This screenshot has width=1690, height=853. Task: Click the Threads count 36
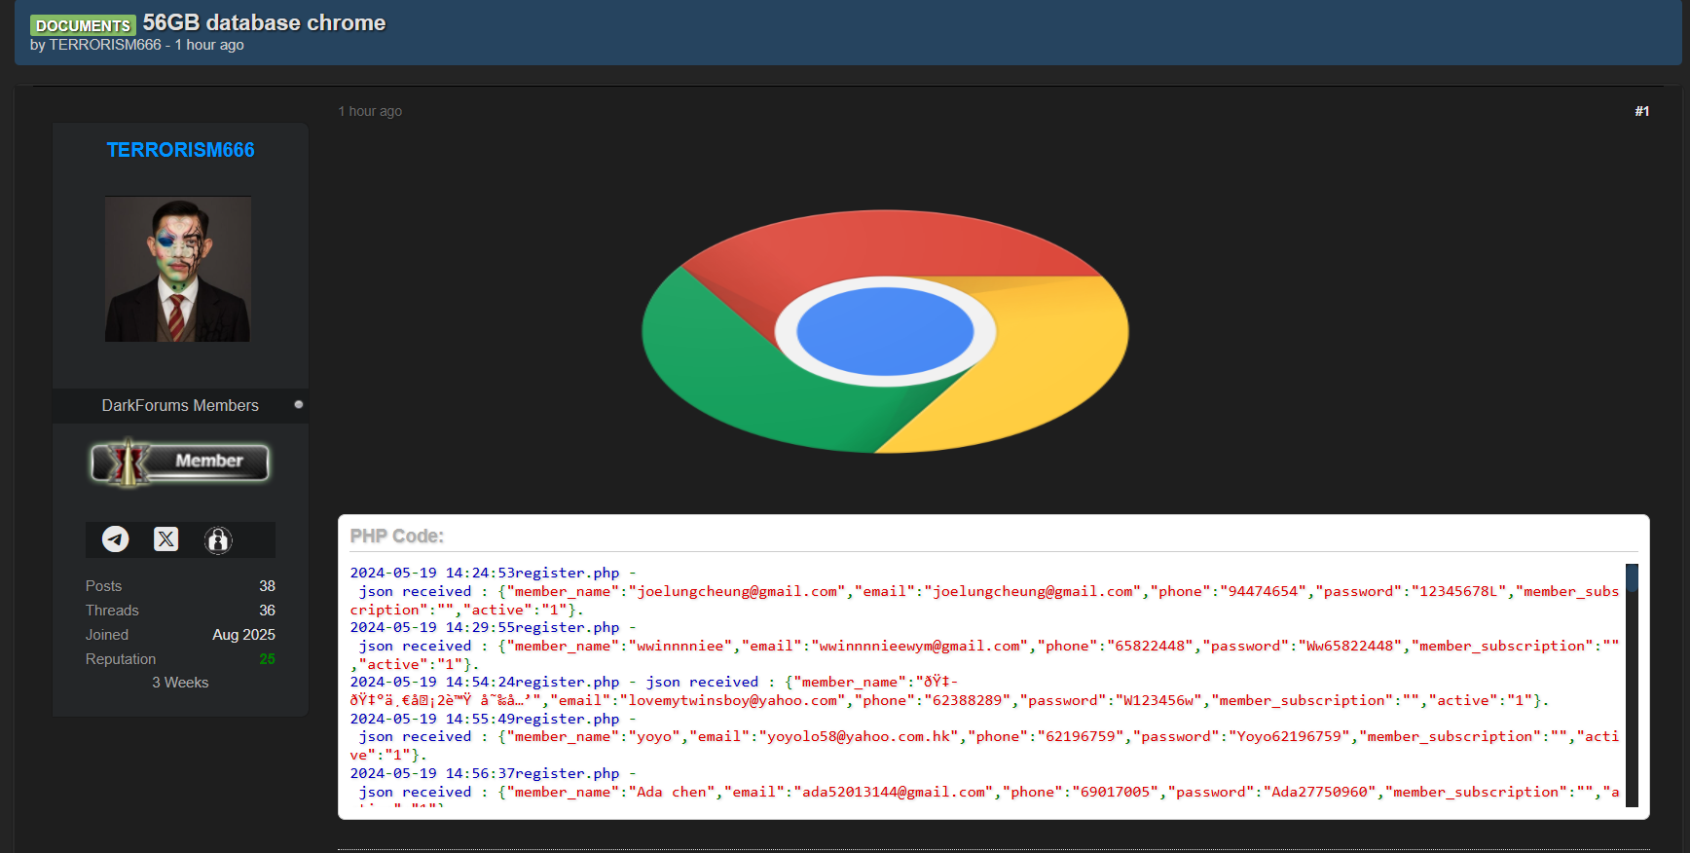pyautogui.click(x=267, y=611)
